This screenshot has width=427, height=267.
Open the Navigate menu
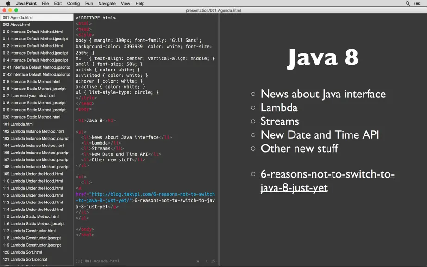tap(107, 3)
